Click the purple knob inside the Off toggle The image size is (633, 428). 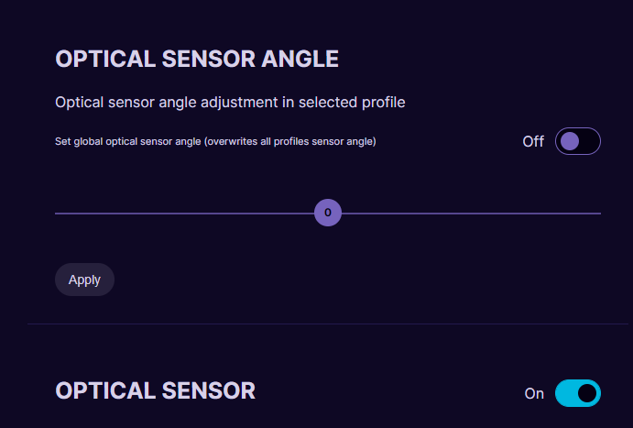tap(570, 141)
